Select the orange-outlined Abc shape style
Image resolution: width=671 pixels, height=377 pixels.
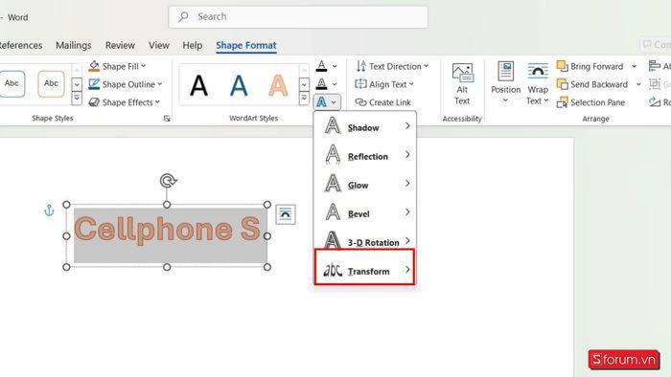[51, 83]
